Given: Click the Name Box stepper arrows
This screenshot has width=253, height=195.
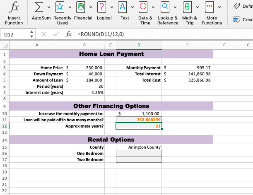Looking at the screenshot, I should pyautogui.click(x=31, y=34).
